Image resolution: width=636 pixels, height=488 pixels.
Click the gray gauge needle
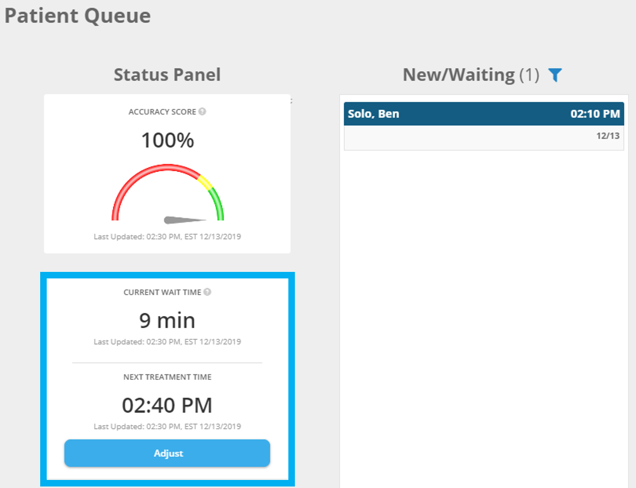[x=184, y=220]
